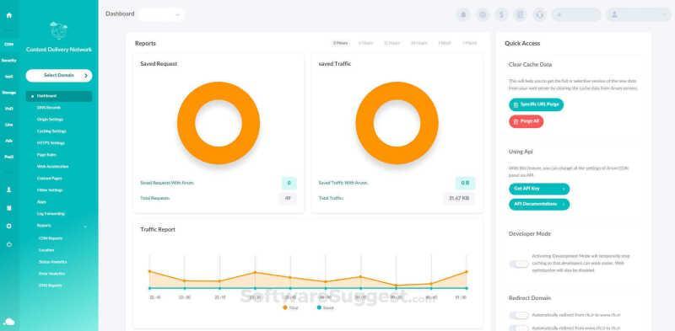Click the round messages icon in top bar
Image resolution: width=675 pixels, height=331 pixels.
click(x=483, y=14)
